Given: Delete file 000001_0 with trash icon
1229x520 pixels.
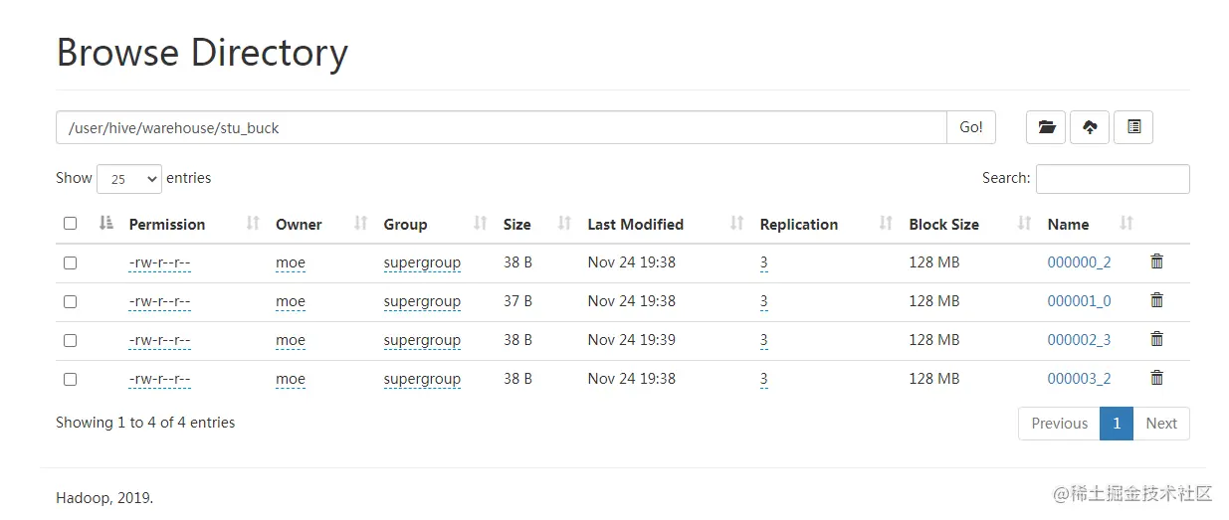Looking at the screenshot, I should [x=1156, y=300].
